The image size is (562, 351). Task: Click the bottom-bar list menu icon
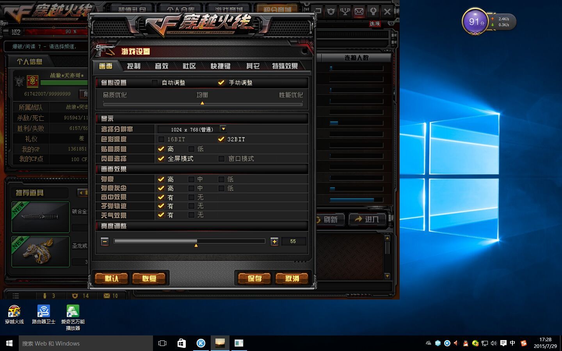[x=16, y=296]
